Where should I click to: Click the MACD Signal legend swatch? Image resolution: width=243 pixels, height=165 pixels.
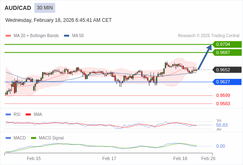(33, 138)
